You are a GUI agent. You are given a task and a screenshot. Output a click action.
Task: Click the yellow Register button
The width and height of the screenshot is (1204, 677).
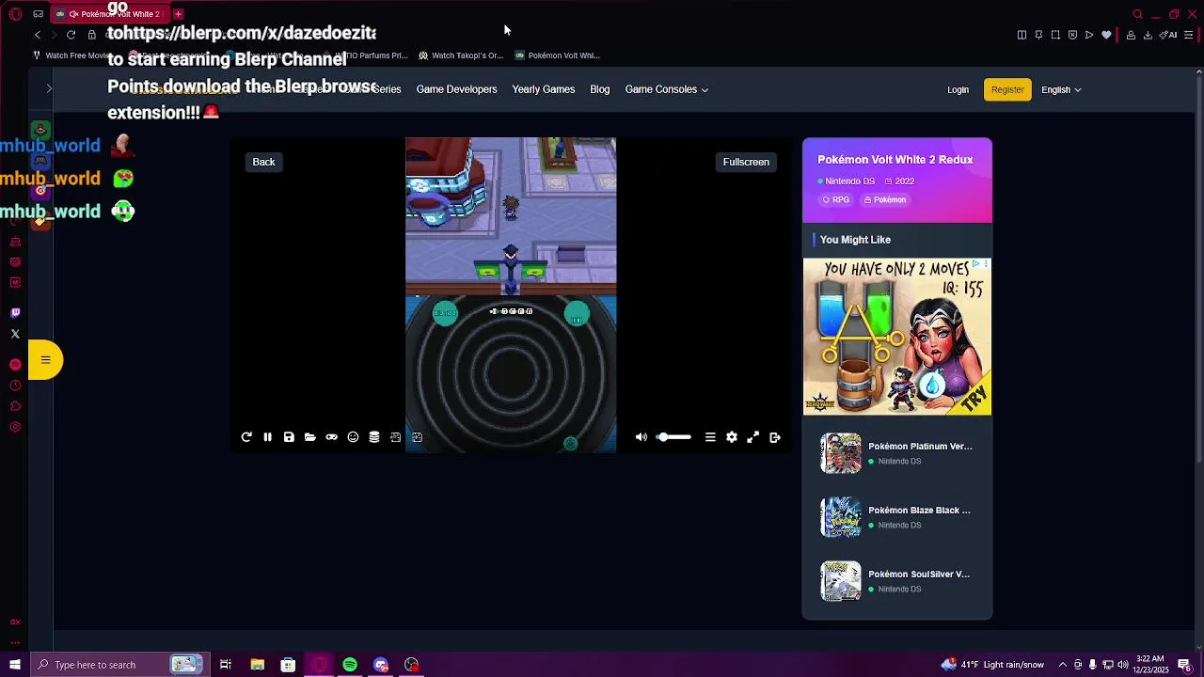[x=1007, y=89]
